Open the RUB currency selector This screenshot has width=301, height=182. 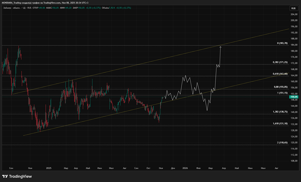[293, 8]
